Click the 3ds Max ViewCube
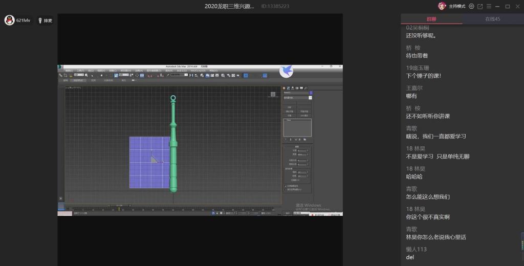This screenshot has width=524, height=266. point(273,94)
